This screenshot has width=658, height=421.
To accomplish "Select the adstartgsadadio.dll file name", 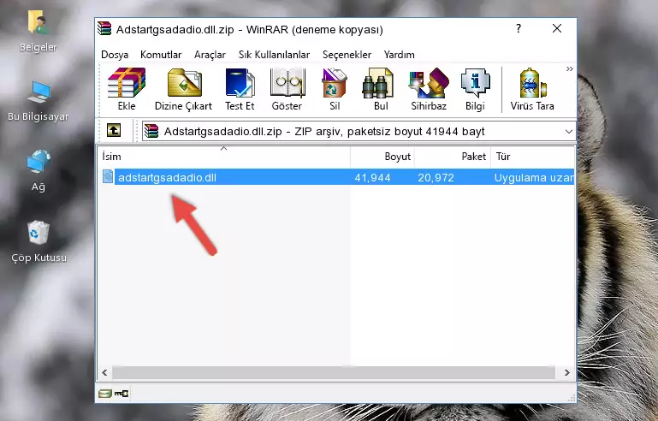I will point(167,177).
